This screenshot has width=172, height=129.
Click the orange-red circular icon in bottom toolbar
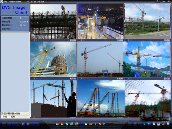[100, 124]
